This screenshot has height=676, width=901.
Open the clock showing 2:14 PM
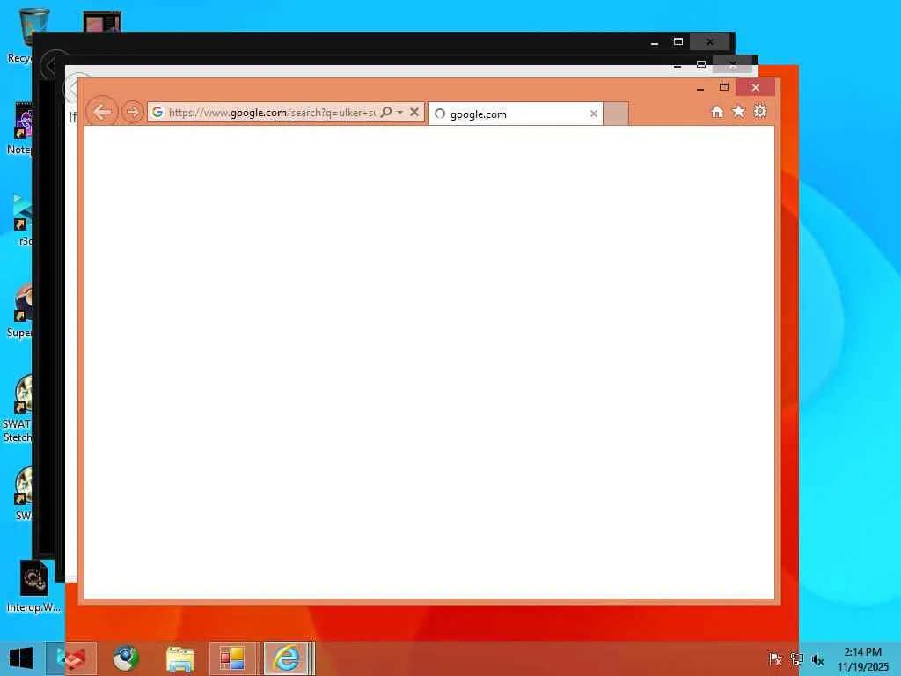(x=862, y=658)
